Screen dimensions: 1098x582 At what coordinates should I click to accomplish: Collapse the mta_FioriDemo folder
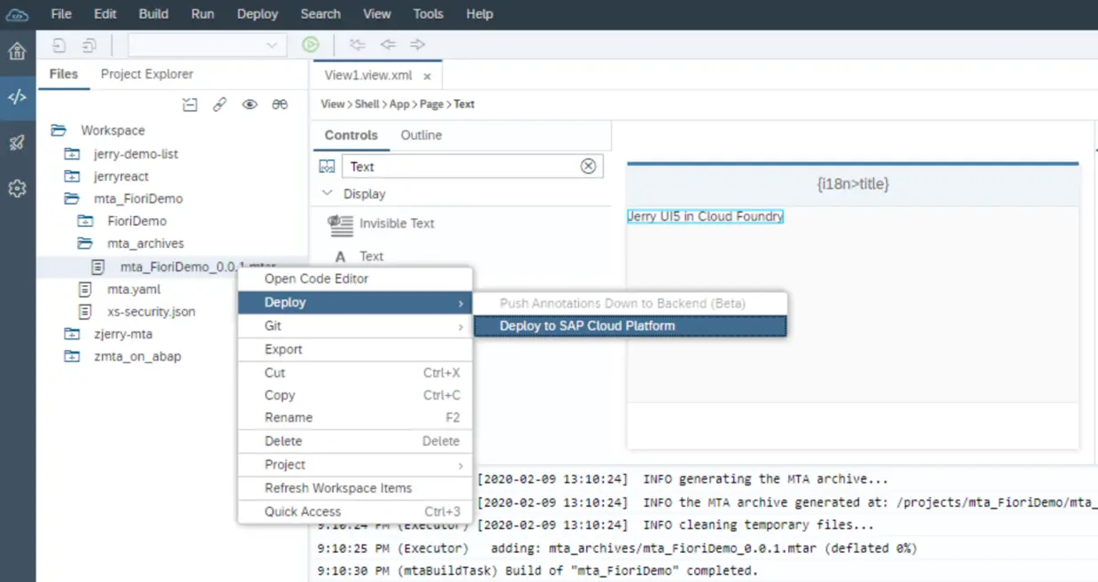click(x=72, y=199)
